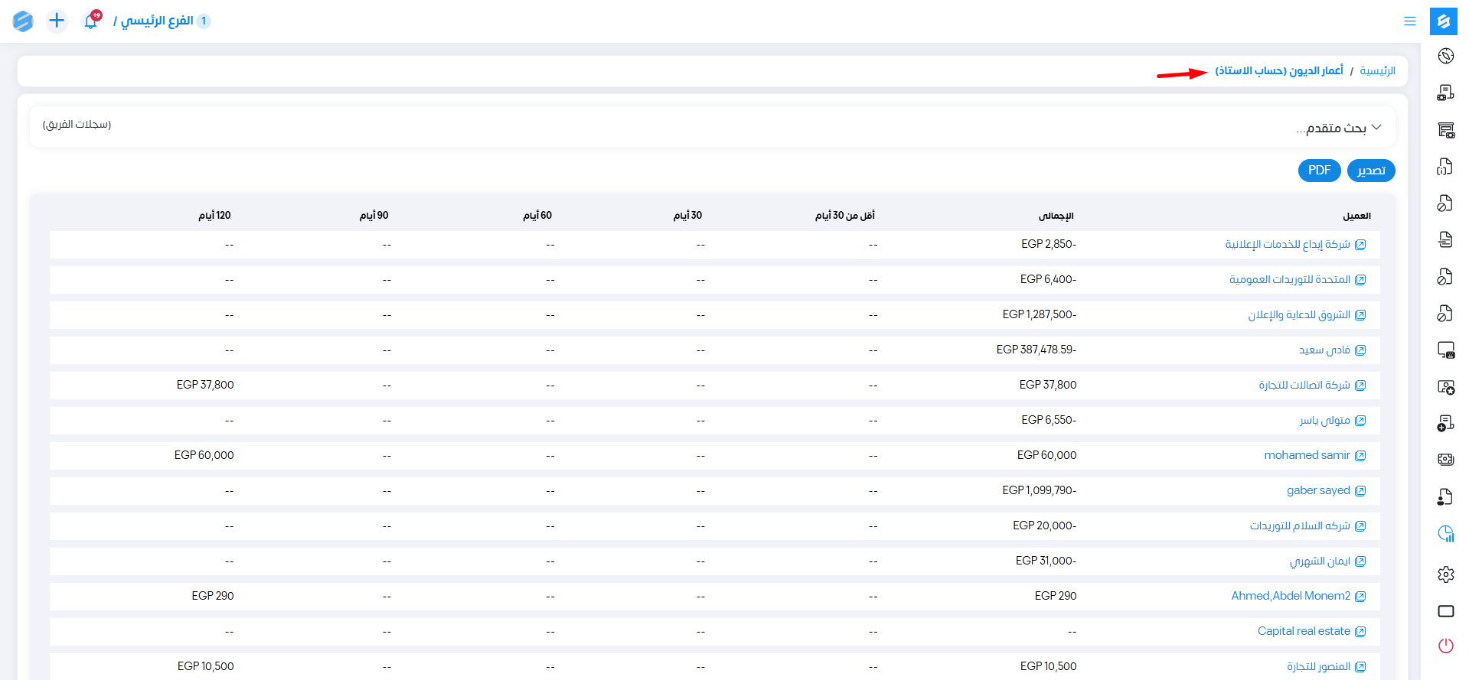Click the 30 أيام column header
Image resolution: width=1469 pixels, height=680 pixels.
687,216
